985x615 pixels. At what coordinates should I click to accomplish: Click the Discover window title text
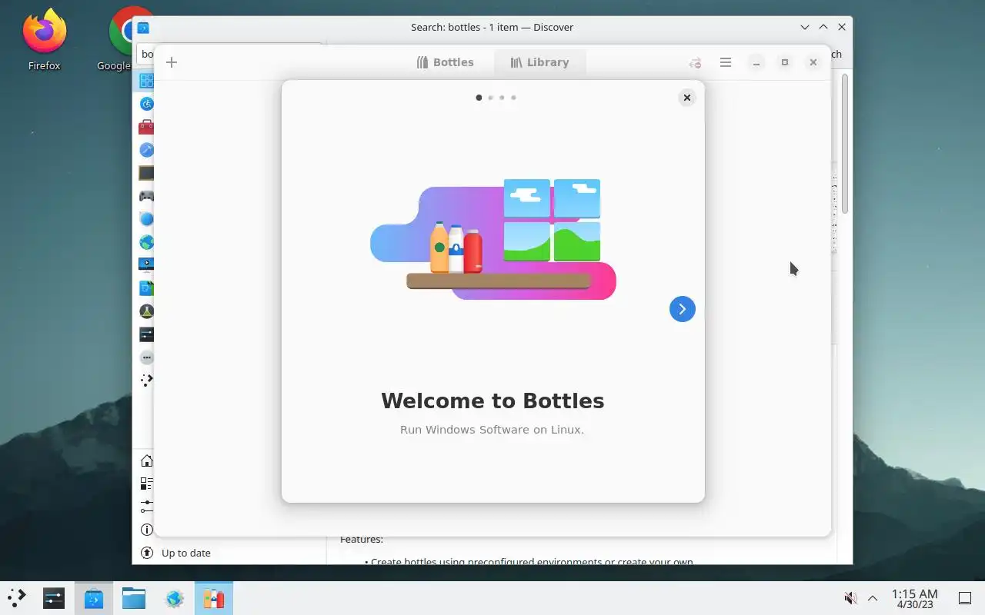coord(492,27)
